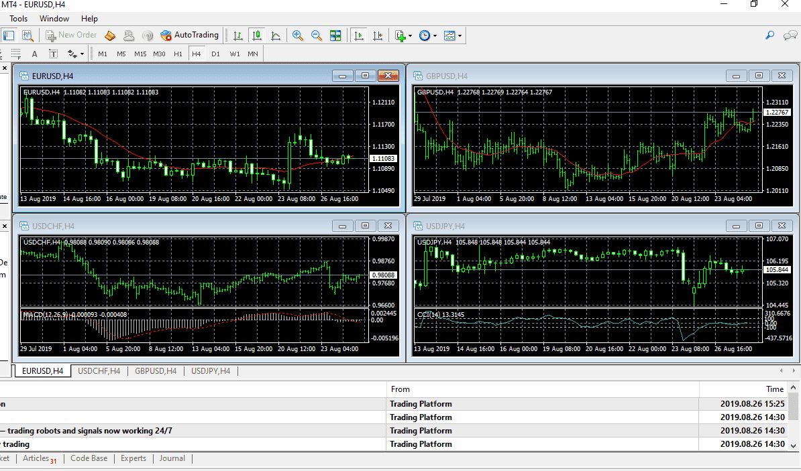Click the Zoom Out magnifier icon
This screenshot has height=471, width=801.
(x=317, y=36)
